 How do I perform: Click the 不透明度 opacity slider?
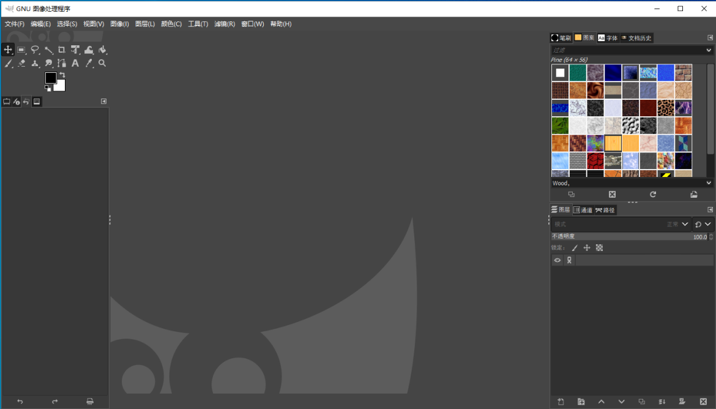coord(630,237)
